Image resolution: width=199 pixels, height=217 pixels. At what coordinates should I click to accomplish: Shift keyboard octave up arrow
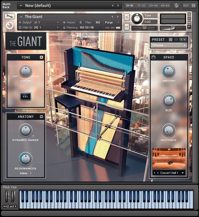(x=16, y=206)
